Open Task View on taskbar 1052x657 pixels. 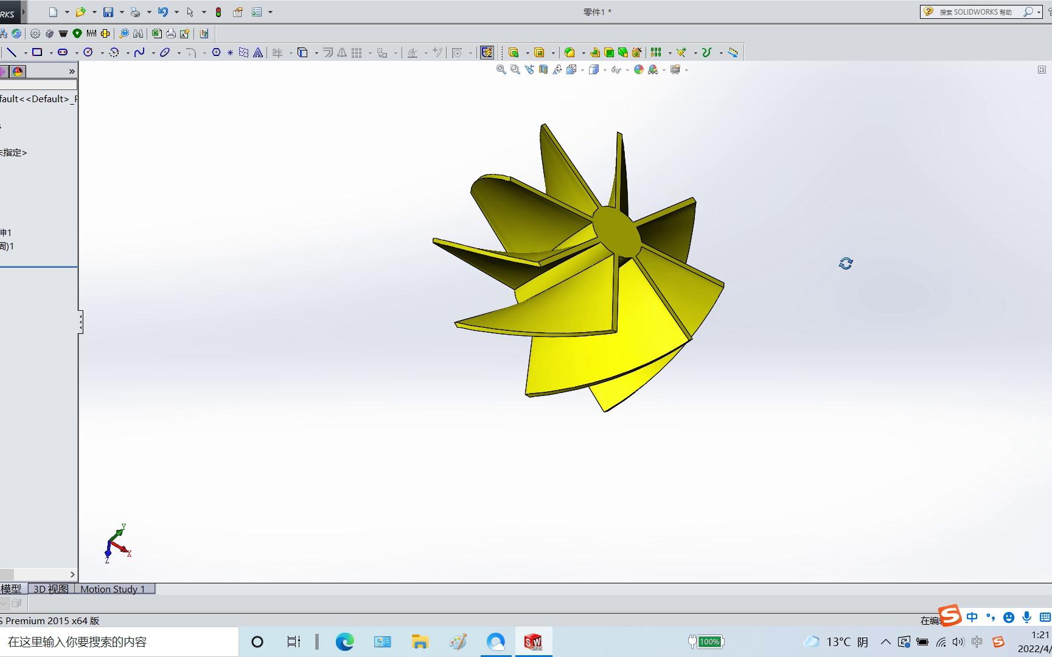293,642
